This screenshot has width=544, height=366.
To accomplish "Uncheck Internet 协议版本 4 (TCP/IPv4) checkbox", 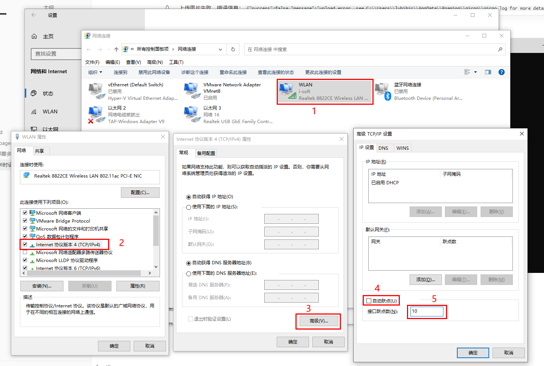I will coord(25,244).
